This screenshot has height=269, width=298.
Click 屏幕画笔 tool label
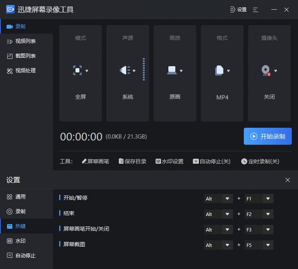(98, 161)
